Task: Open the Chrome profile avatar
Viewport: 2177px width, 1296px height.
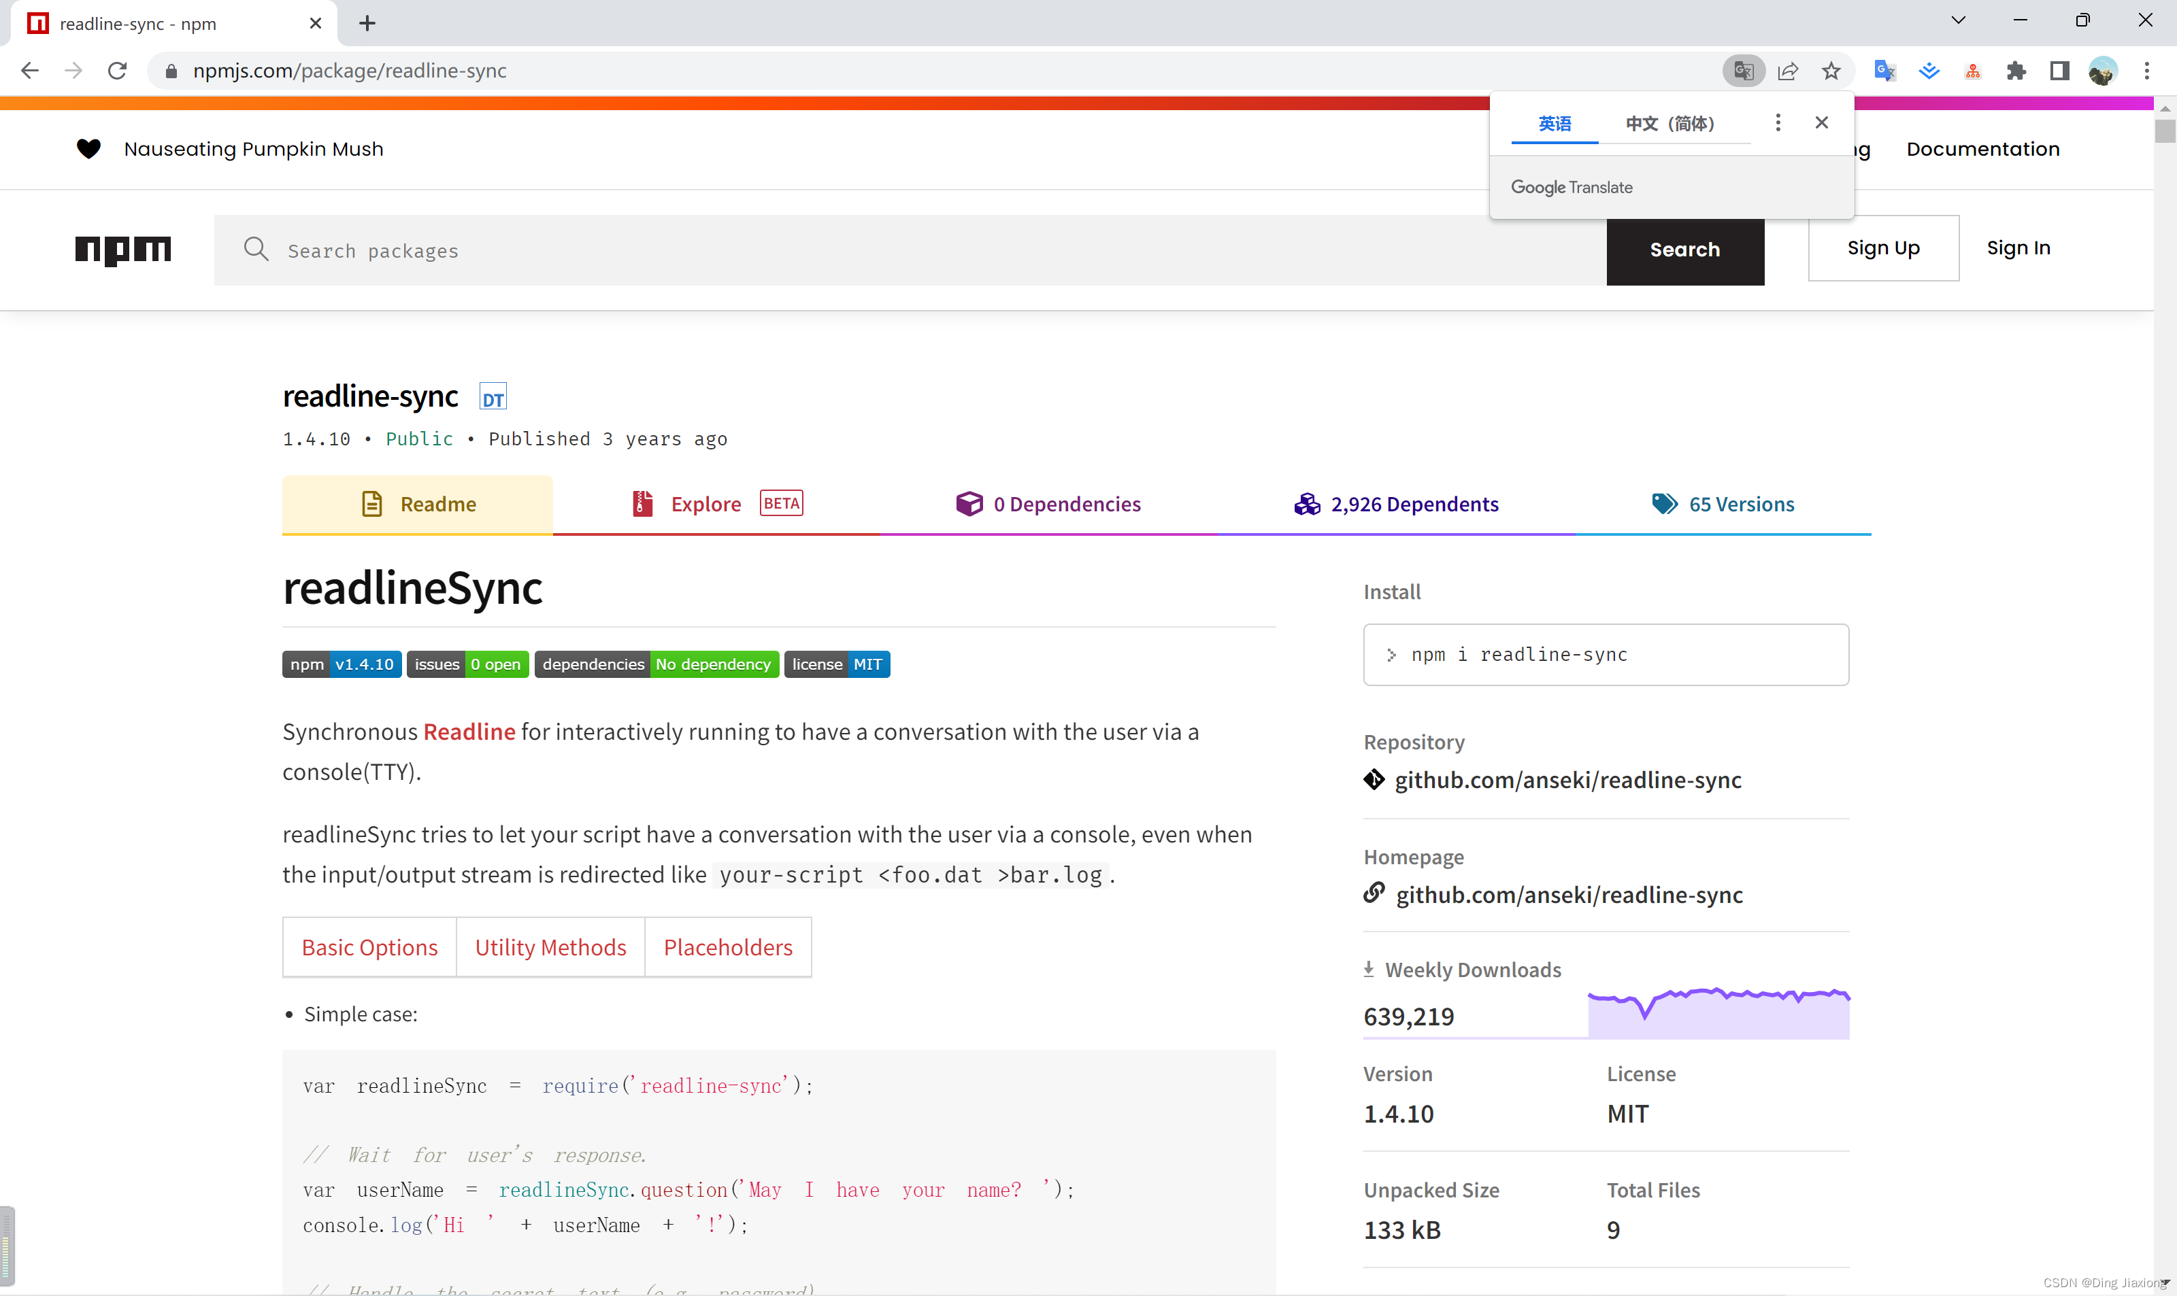Action: (x=2103, y=71)
